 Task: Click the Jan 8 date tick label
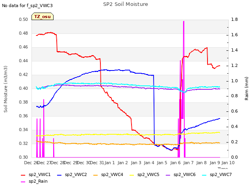click(202, 163)
